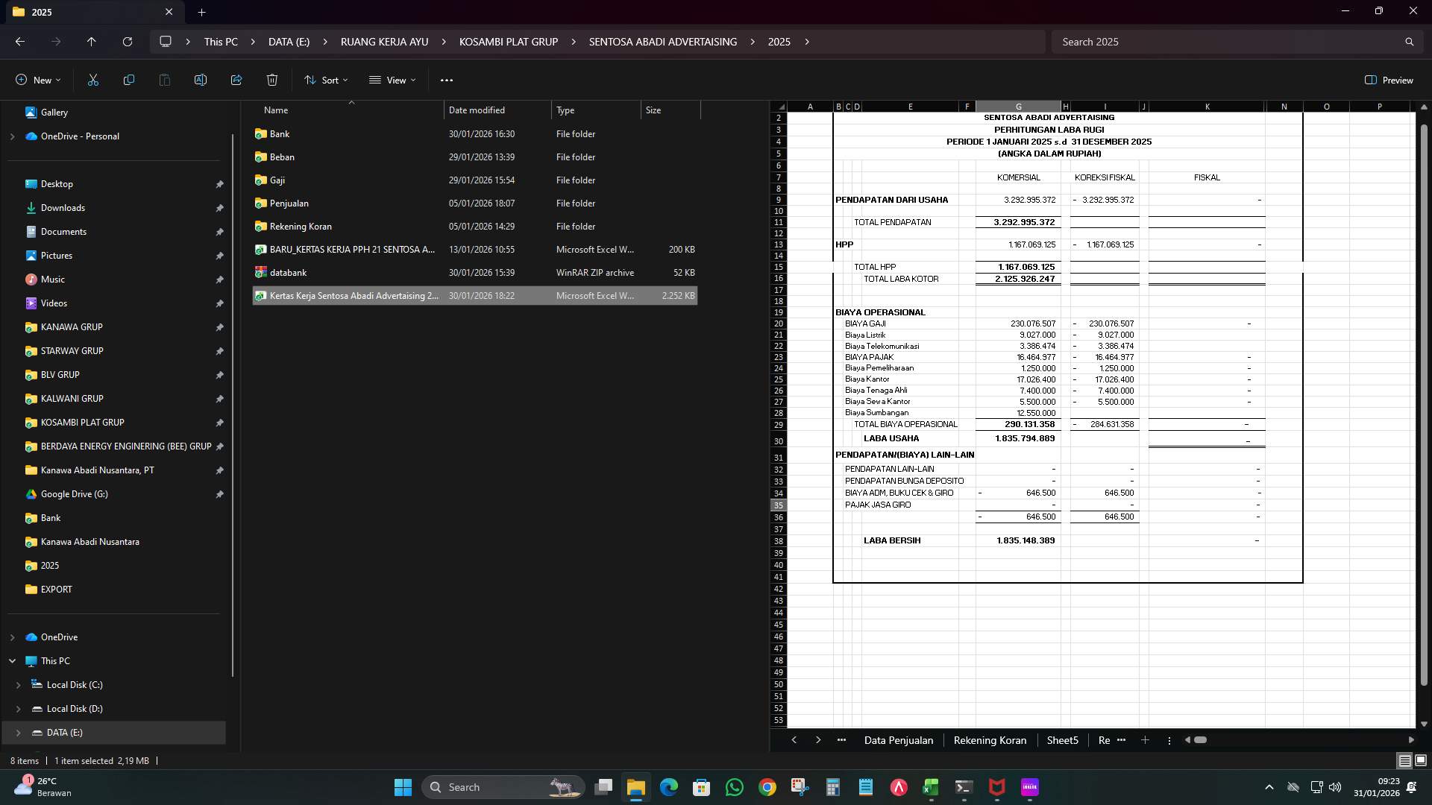
Task: Open Google Chrome from the taskbar
Action: pyautogui.click(x=767, y=787)
